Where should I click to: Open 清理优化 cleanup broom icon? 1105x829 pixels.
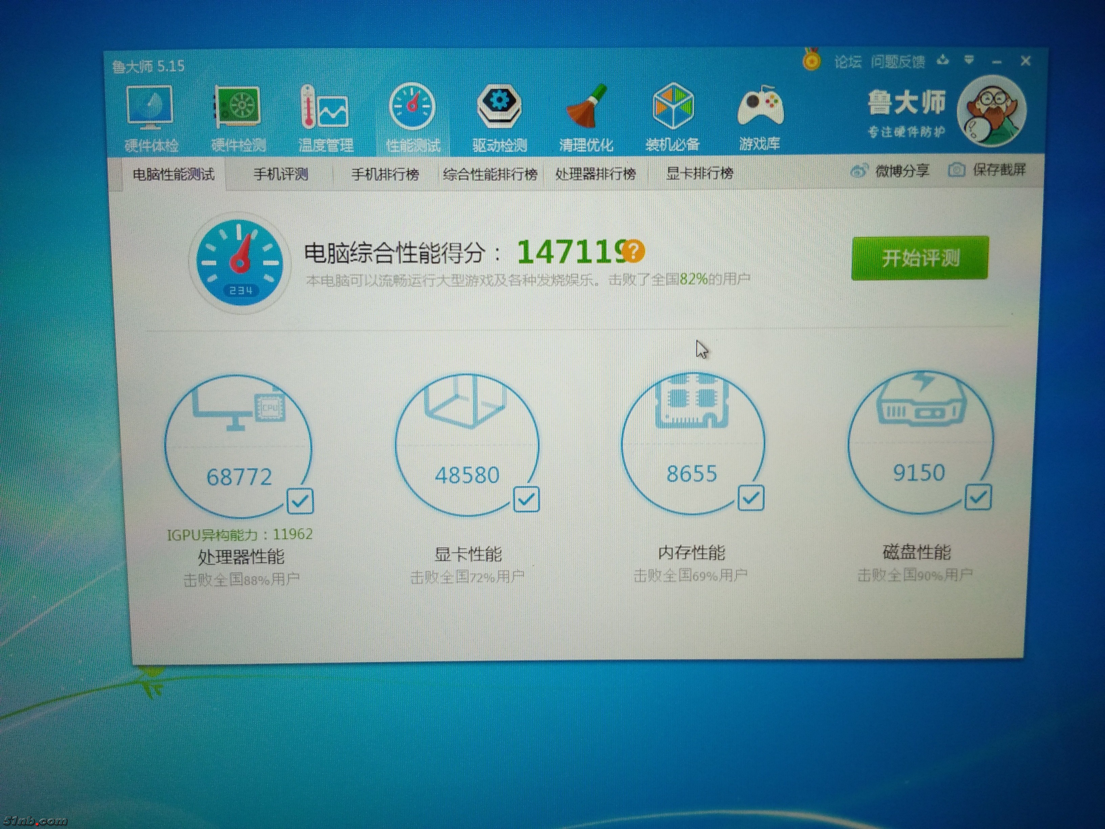point(586,118)
